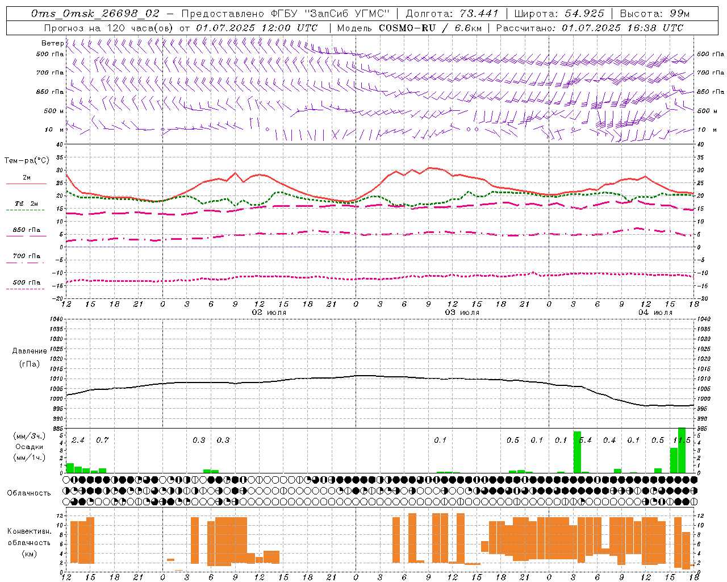Click the 10 м wind level label on right
The width and height of the screenshot is (727, 582).
(707, 130)
